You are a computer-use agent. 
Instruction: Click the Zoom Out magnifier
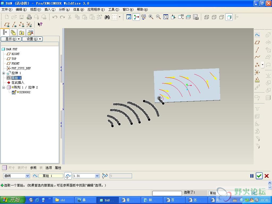pos(158,17)
